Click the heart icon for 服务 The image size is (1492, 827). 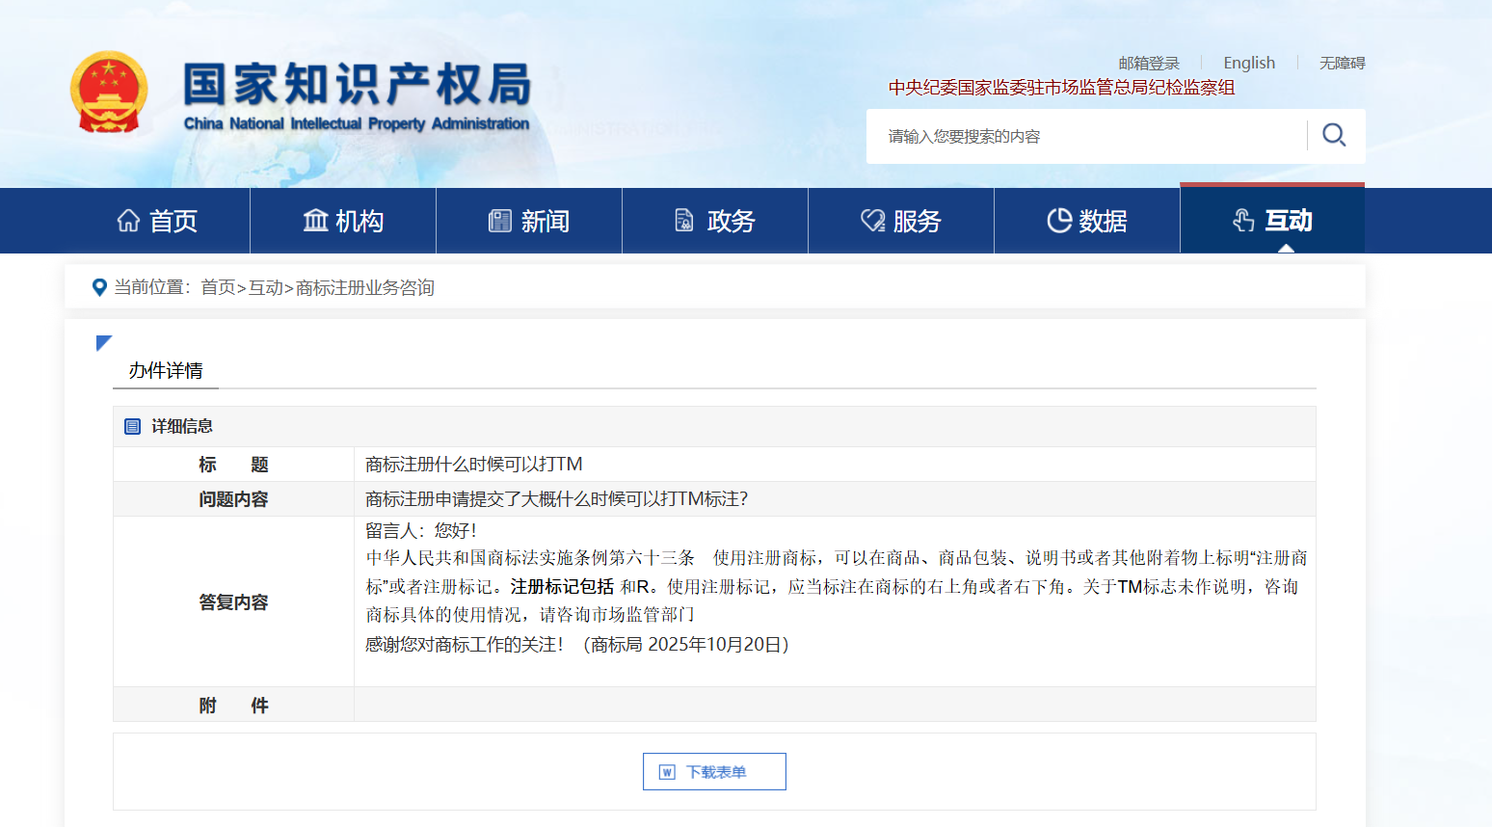872,221
